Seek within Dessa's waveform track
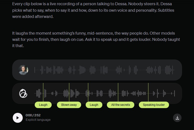This screenshot has width=194, height=130. coord(105,93)
